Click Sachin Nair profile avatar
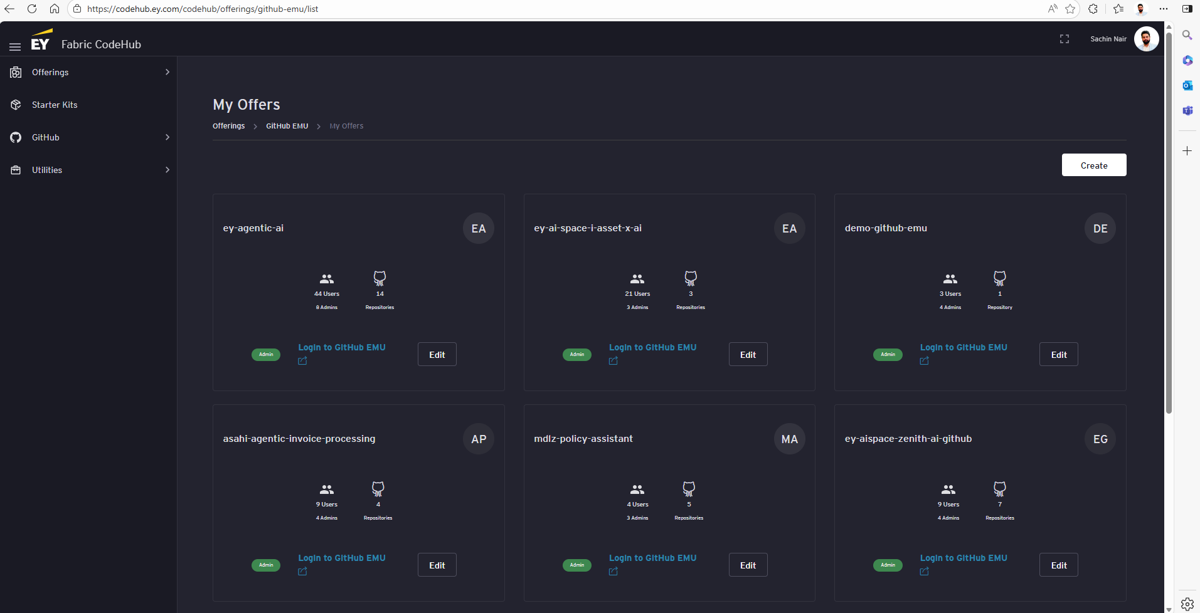This screenshot has height=613, width=1200. 1146,39
